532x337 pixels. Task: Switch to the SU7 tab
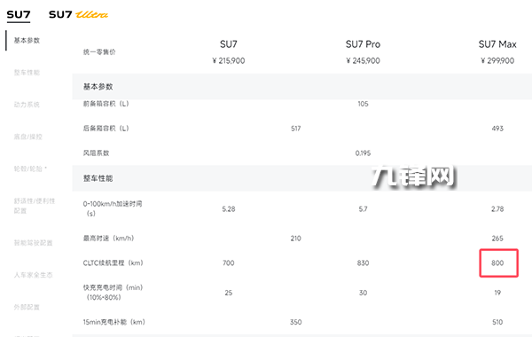coord(19,14)
